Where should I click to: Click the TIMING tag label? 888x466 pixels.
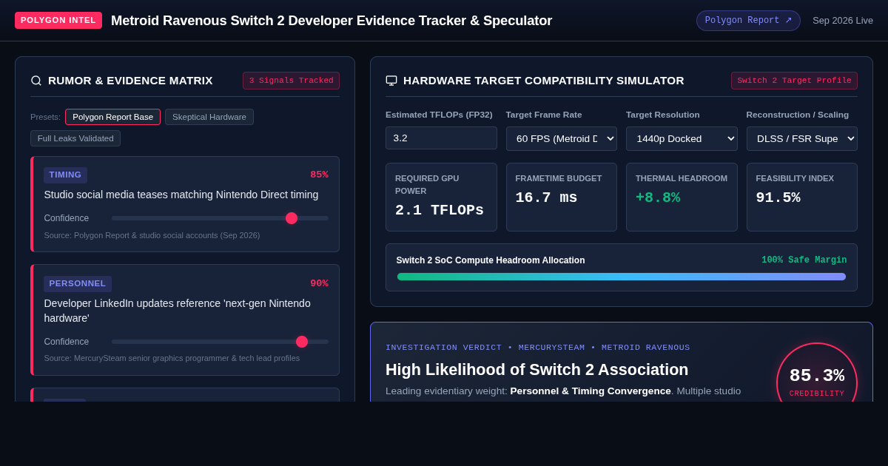65,175
